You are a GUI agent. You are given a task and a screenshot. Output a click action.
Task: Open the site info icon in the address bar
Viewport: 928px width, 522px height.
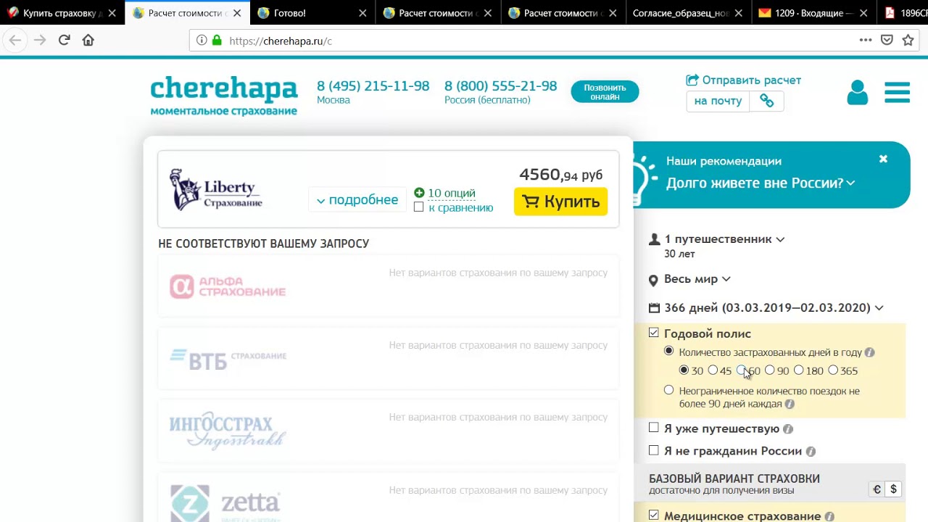coord(202,41)
